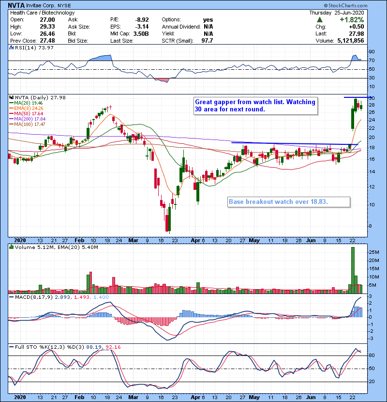Click the 'Great gapper from watch list' annotation
The height and width of the screenshot is (402, 387).
pyautogui.click(x=255, y=106)
